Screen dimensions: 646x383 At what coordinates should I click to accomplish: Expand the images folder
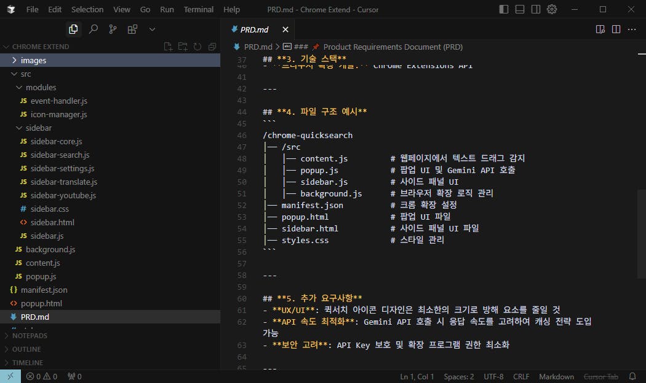point(33,60)
